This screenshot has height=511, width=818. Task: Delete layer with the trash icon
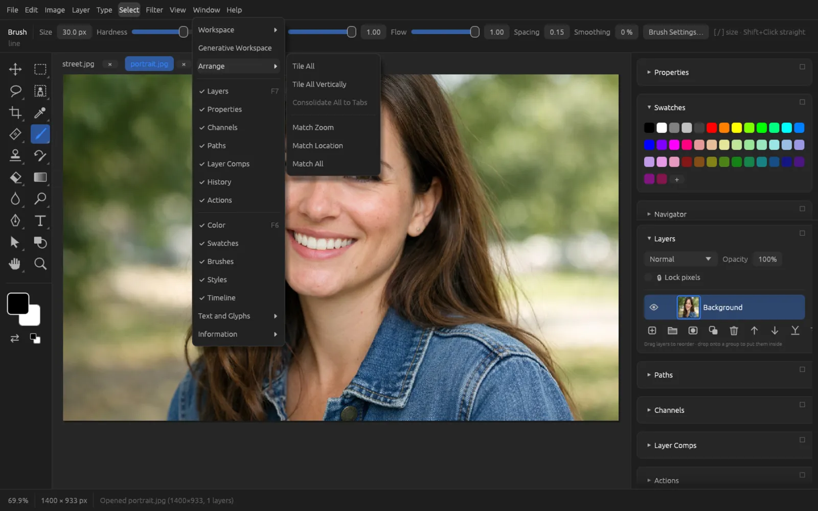734,331
